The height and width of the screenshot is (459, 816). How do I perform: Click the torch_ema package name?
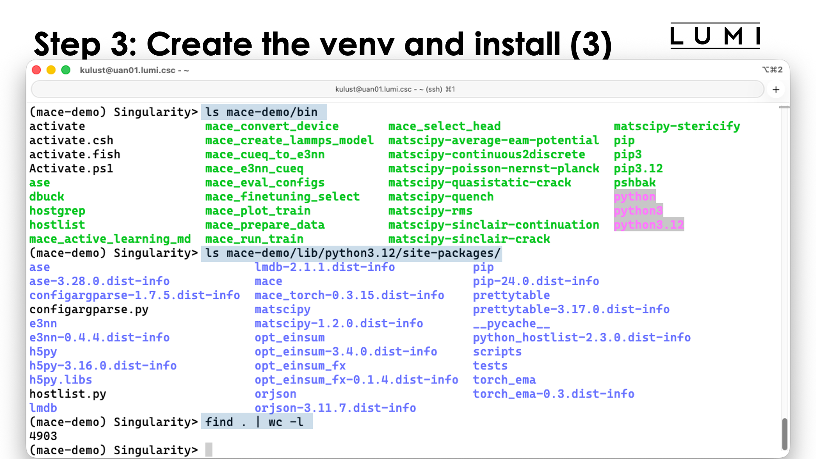[x=504, y=380]
